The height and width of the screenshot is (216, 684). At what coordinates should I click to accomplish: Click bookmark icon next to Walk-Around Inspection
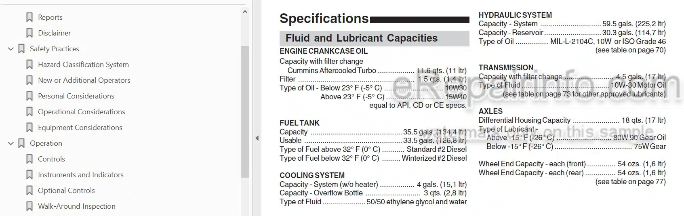coord(29,206)
